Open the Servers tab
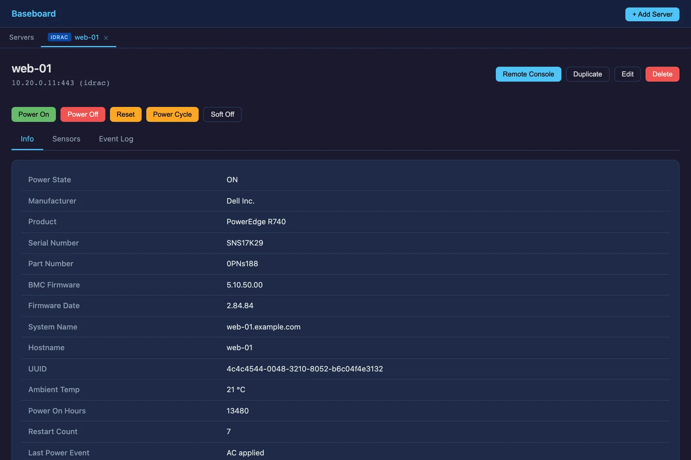This screenshot has width=691, height=460. click(x=22, y=38)
